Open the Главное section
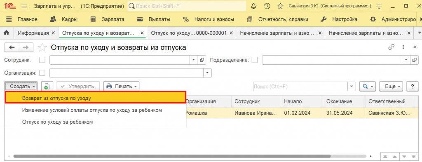This screenshot has height=162, width=422. [x=22, y=19]
